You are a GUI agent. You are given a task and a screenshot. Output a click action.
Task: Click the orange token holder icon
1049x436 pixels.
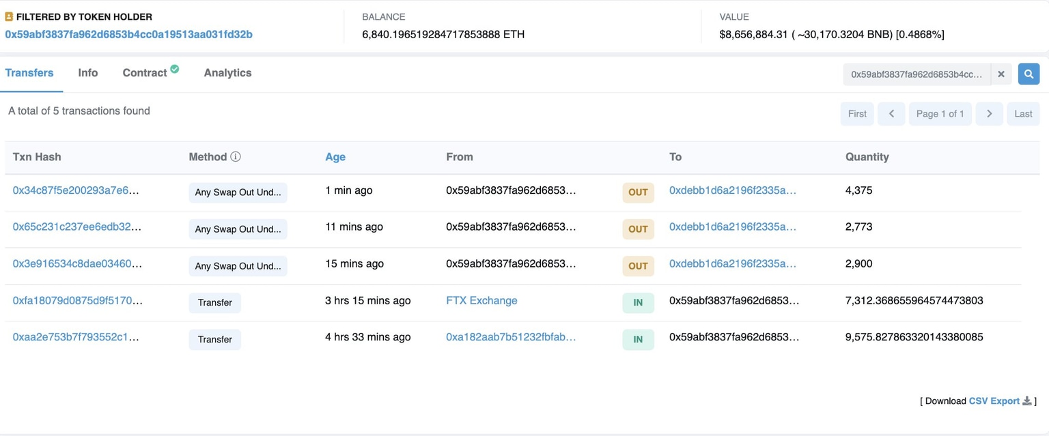tap(10, 16)
